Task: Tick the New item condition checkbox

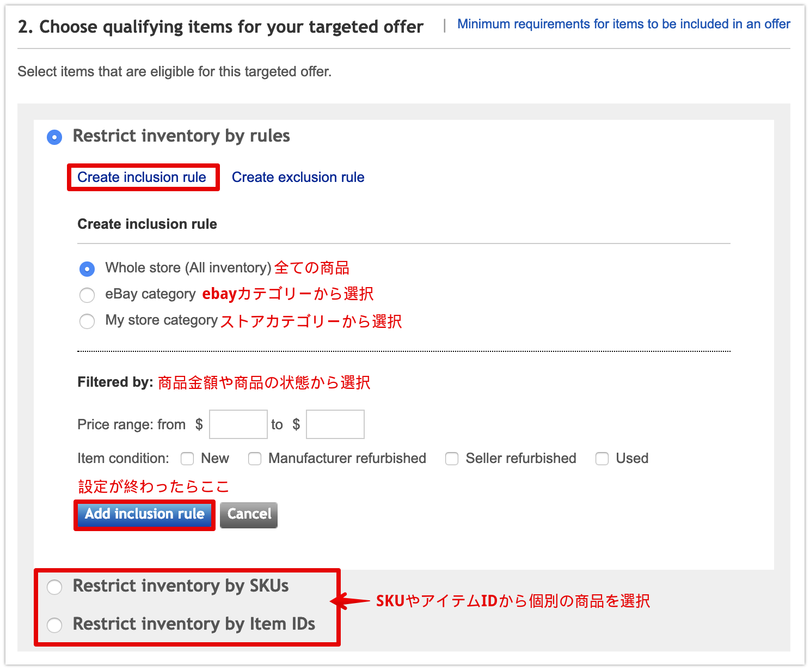Action: point(187,459)
